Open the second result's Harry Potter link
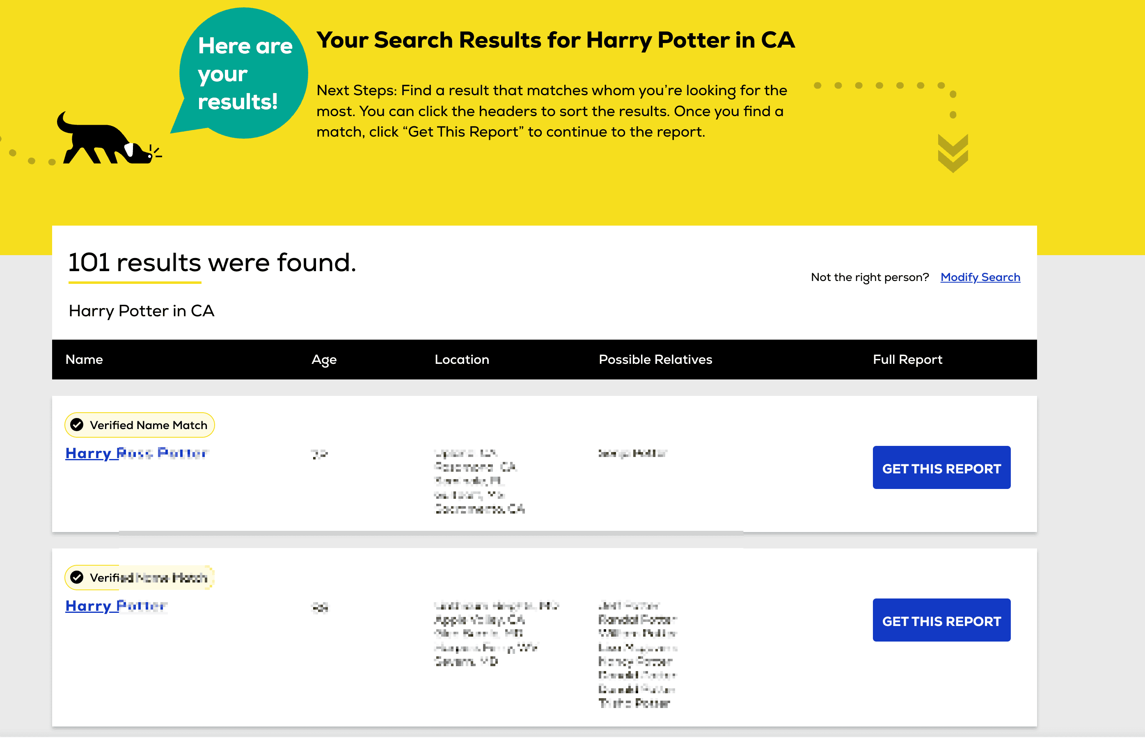1145x740 pixels. tap(116, 606)
